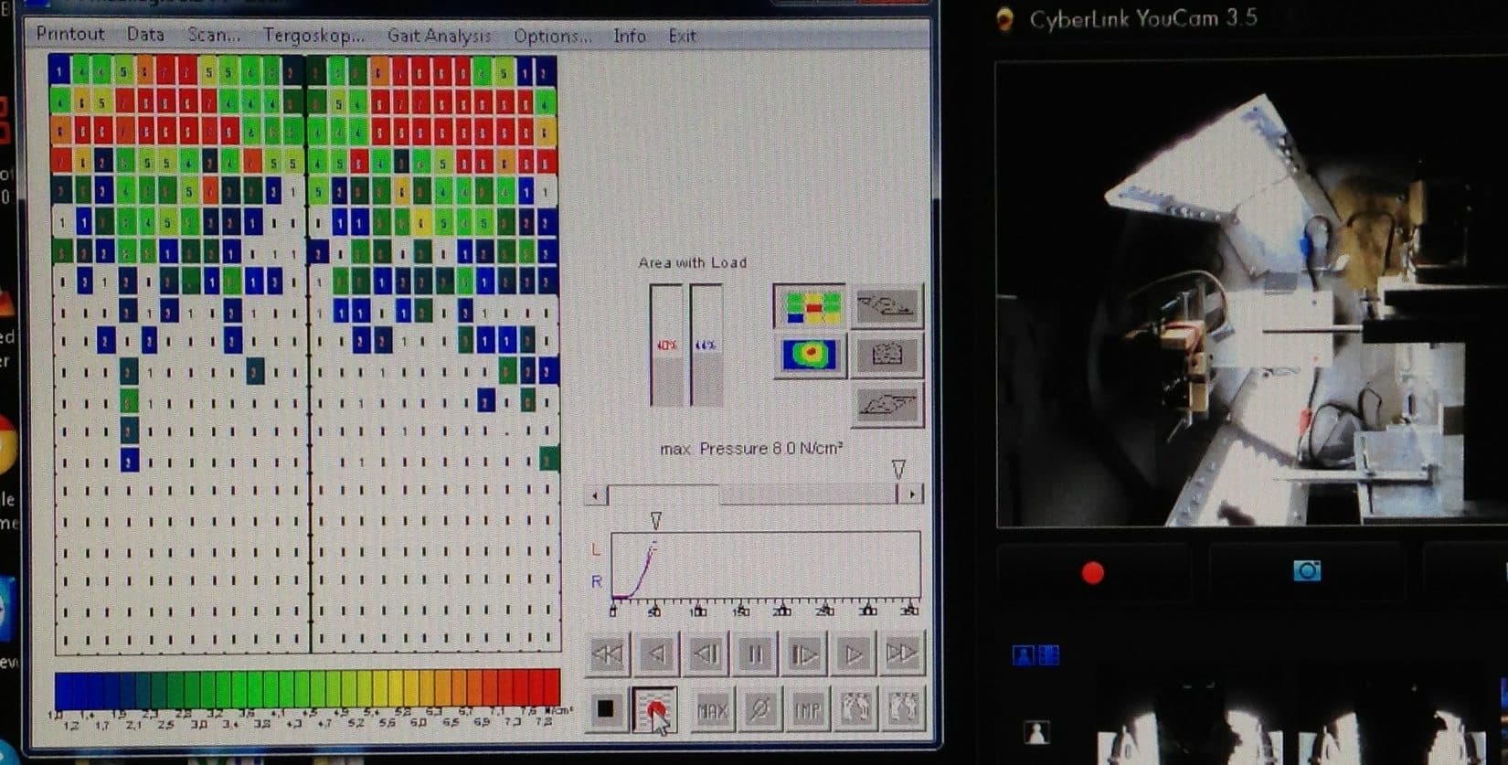Select the smoothed isobar pressure view icon
The image size is (1508, 765).
pyautogui.click(x=809, y=355)
